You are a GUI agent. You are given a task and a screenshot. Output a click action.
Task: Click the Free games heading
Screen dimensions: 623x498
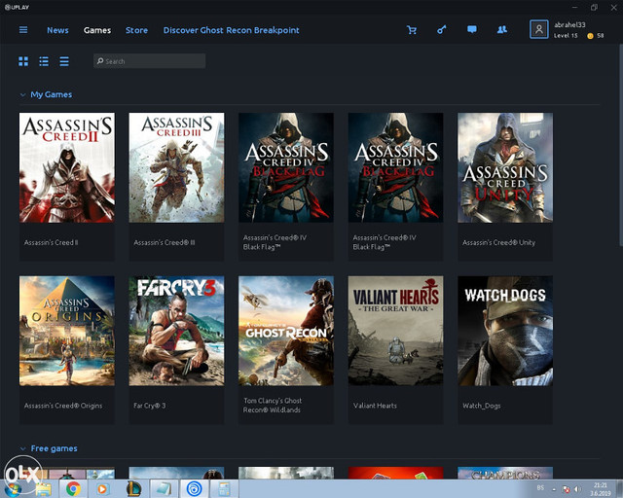point(55,448)
